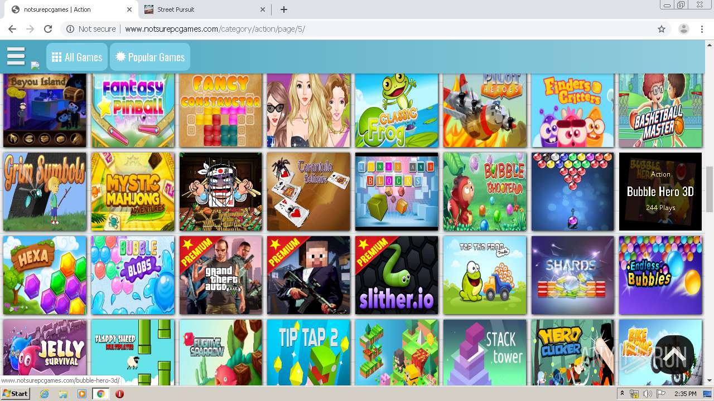Image resolution: width=714 pixels, height=401 pixels.
Task: Open the Fancy Constructor game
Action: coord(221,110)
